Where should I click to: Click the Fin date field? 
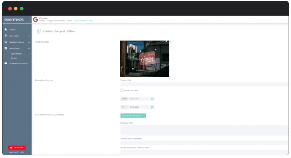[x=138, y=107]
